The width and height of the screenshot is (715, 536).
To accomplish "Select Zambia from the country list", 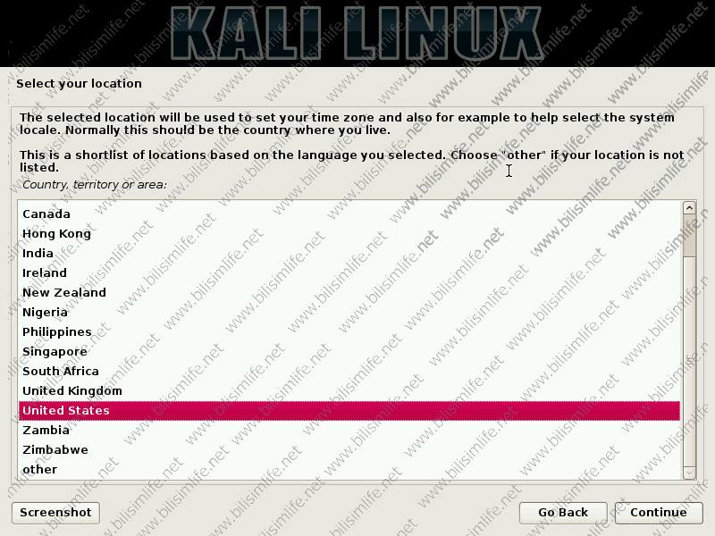I will pos(349,430).
